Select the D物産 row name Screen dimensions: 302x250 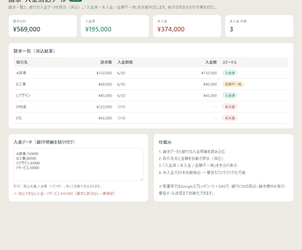[21, 107]
